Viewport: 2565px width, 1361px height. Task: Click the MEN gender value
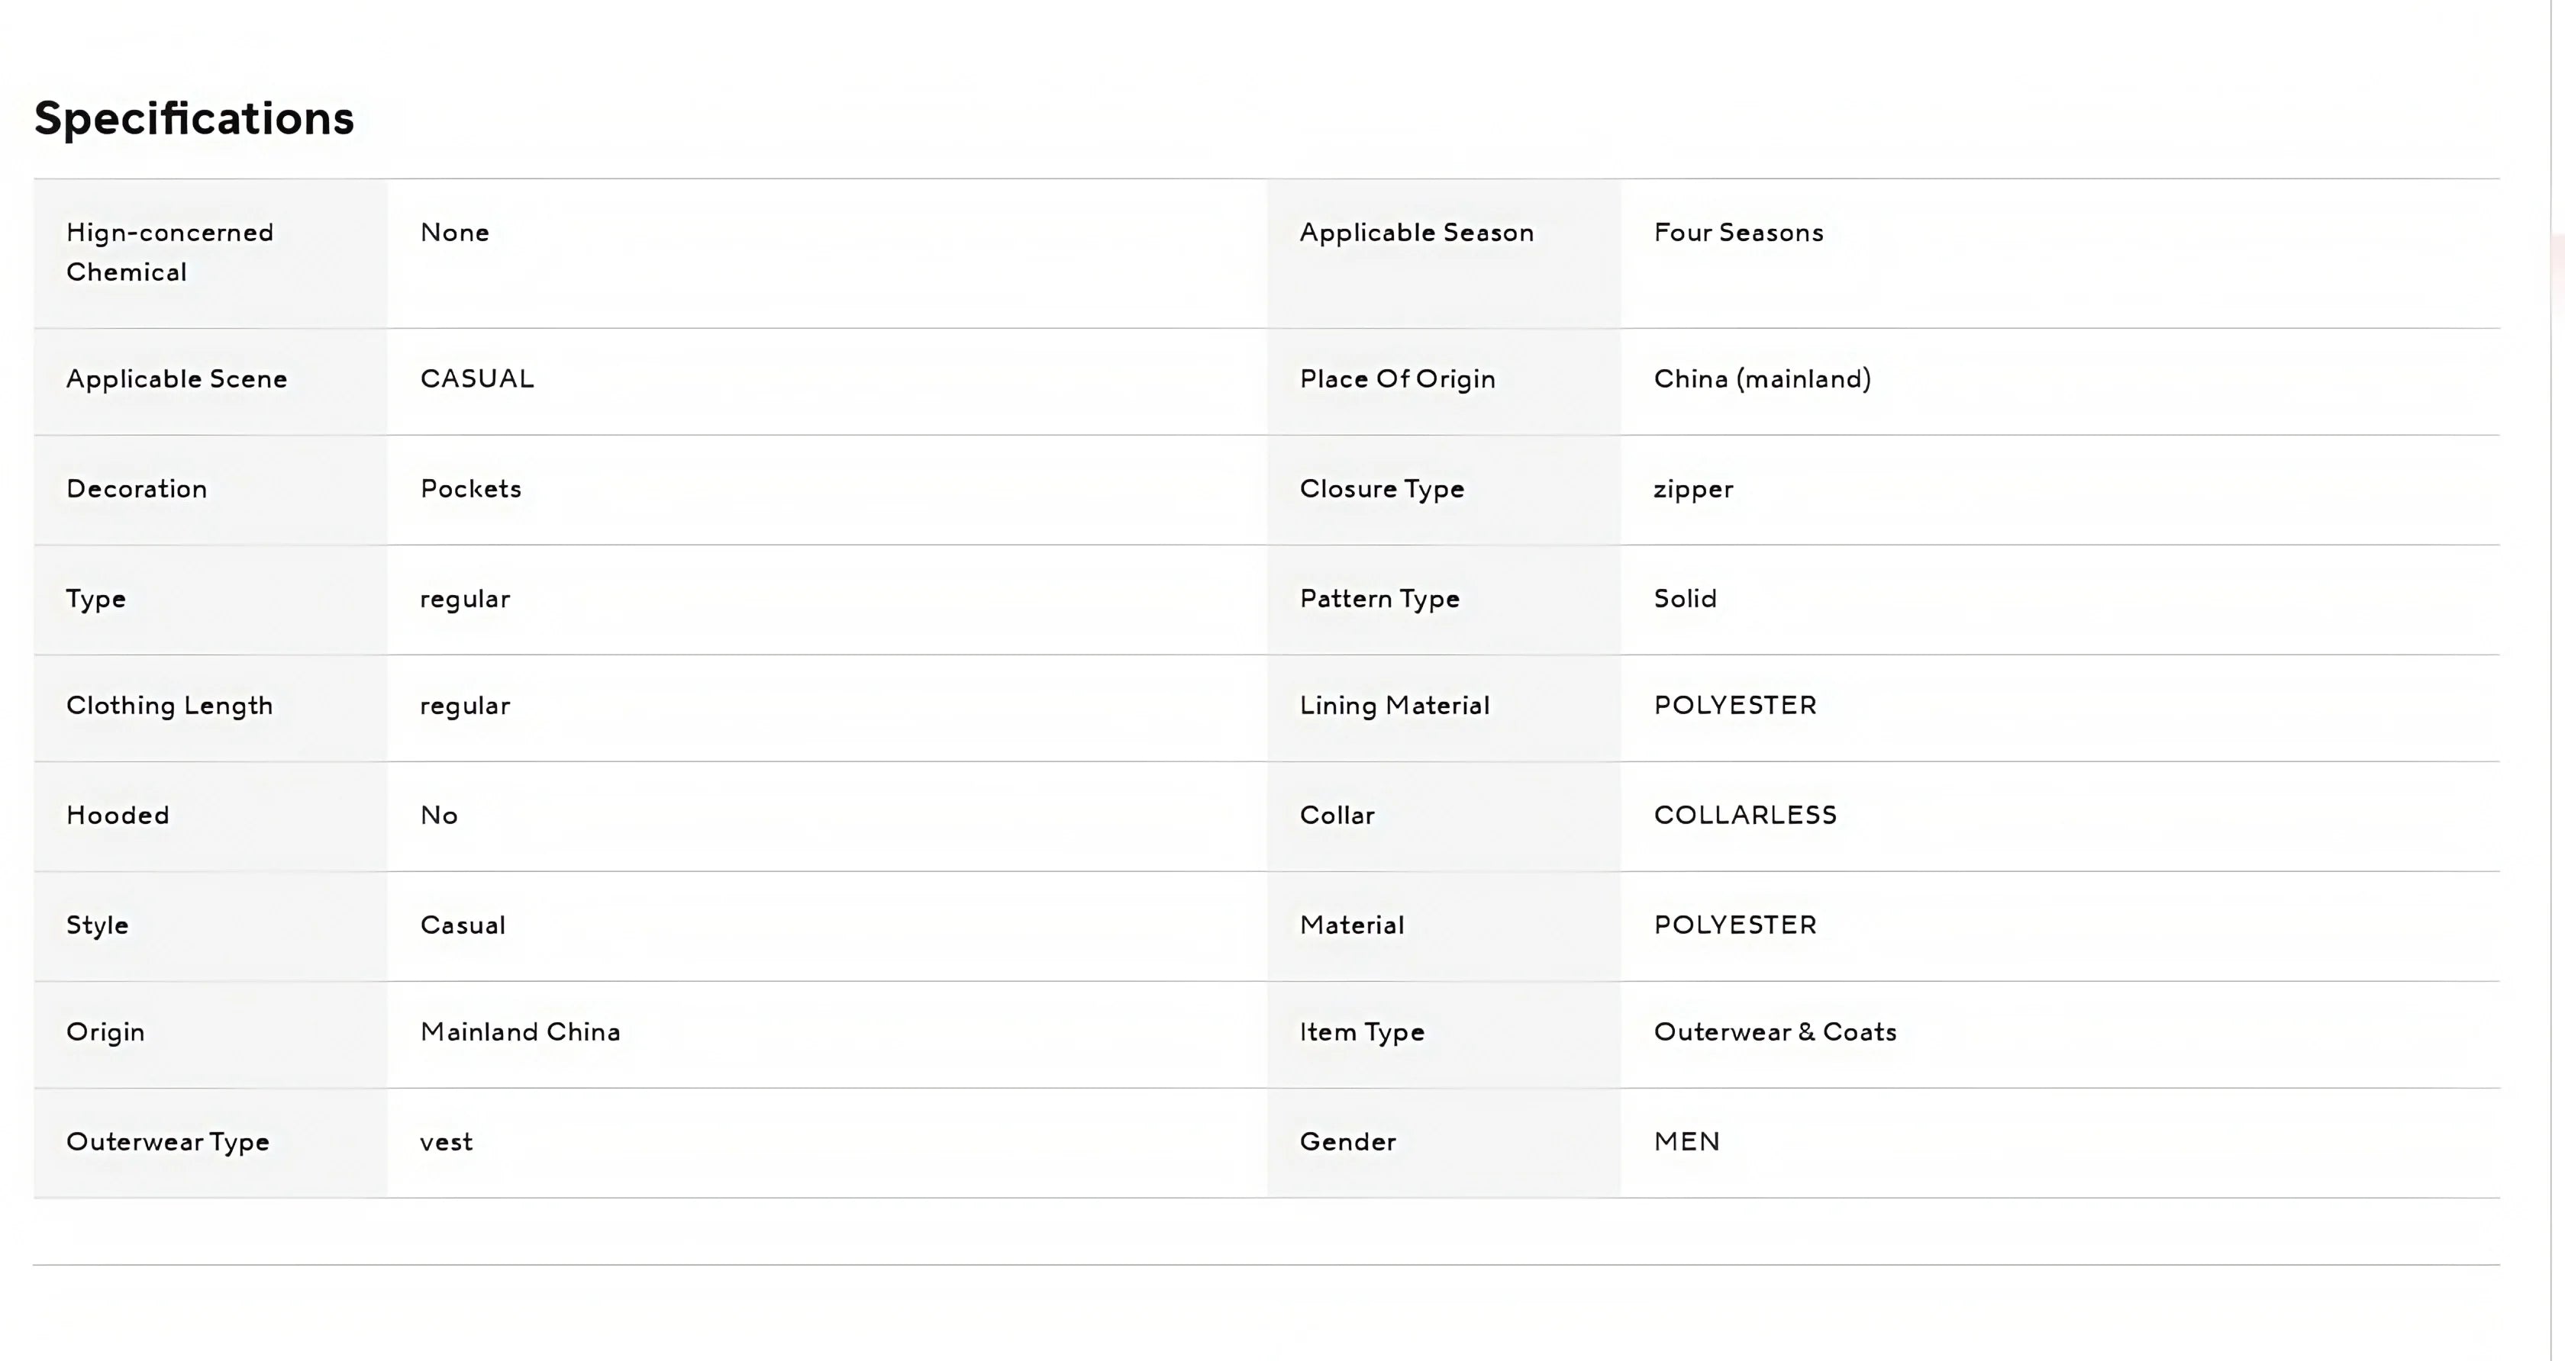point(1687,1142)
